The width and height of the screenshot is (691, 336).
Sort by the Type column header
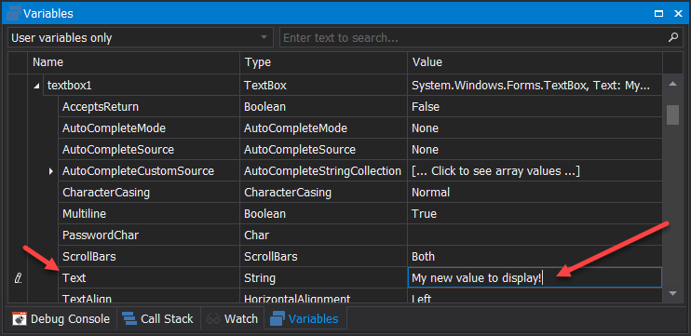coord(324,62)
